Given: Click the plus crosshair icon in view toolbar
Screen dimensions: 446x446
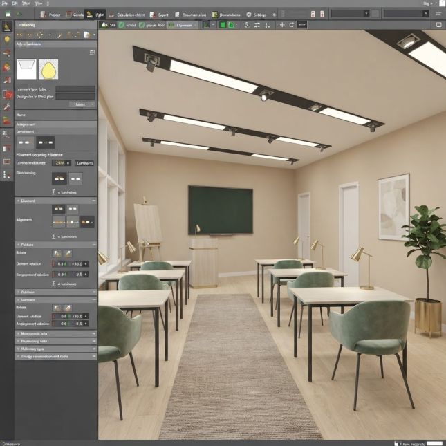Looking at the screenshot, I should [282, 25].
